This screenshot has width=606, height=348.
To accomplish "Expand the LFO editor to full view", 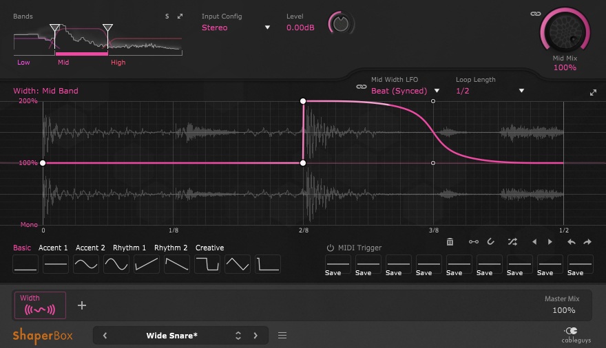I will (x=593, y=93).
